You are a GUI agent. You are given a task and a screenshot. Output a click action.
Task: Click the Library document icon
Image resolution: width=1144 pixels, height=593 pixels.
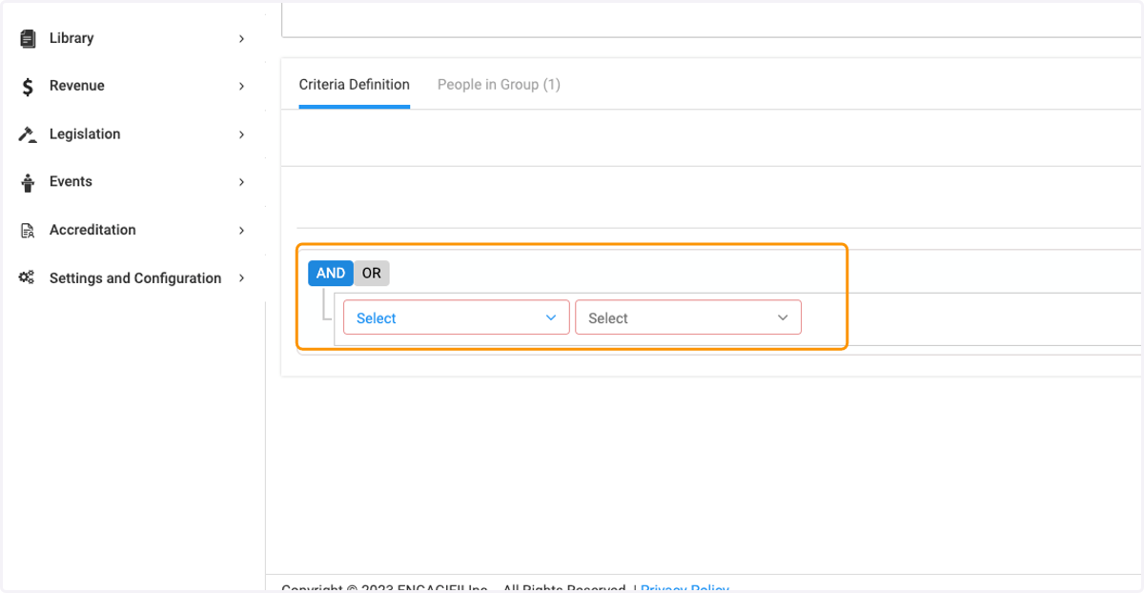(28, 38)
